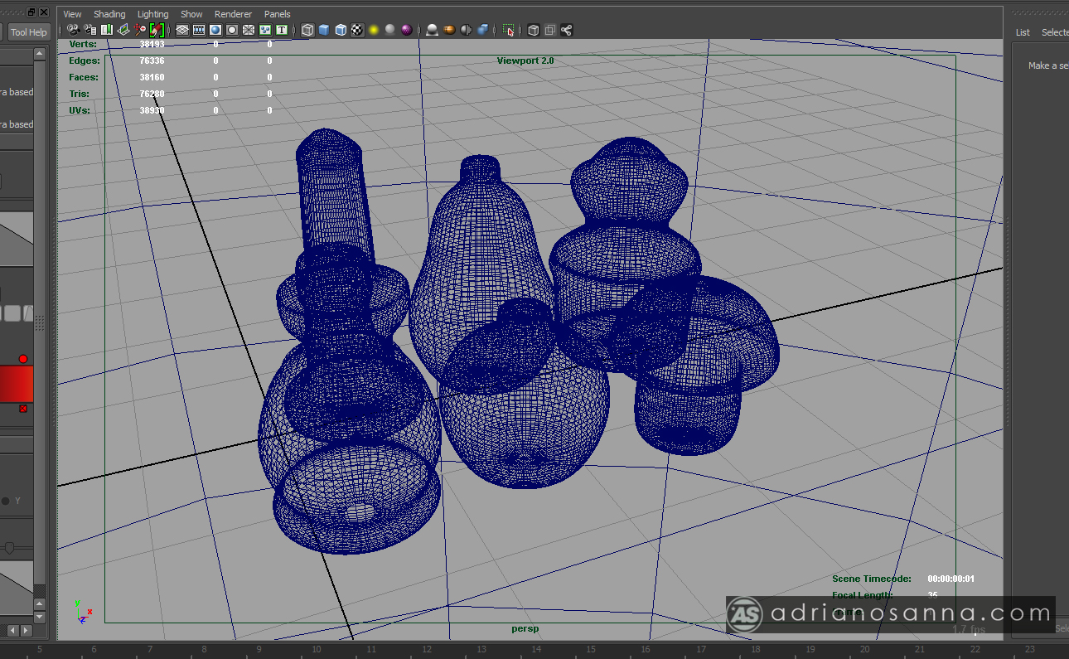Select Smooth Shade All blue cube icon
1069x659 pixels.
[x=324, y=30]
